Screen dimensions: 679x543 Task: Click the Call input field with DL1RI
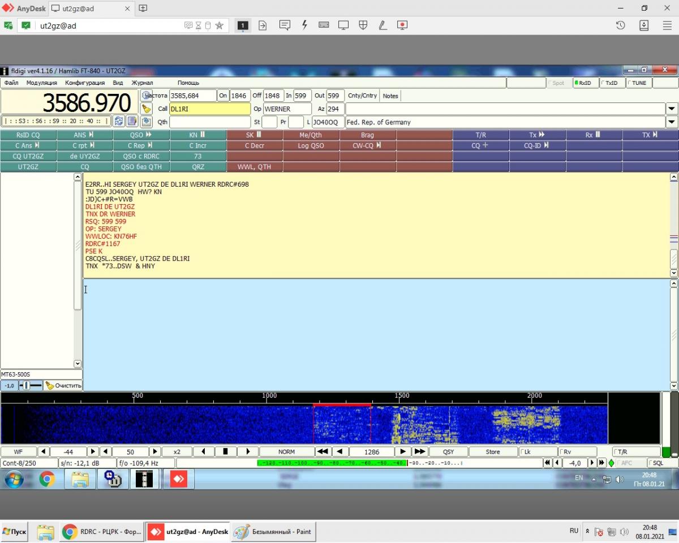coord(209,109)
